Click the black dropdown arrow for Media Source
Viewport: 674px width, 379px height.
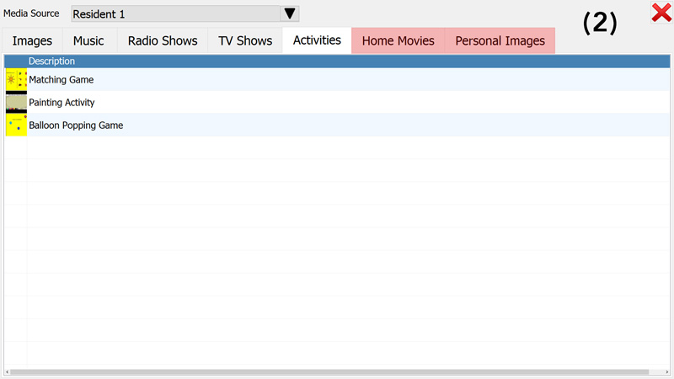(290, 14)
